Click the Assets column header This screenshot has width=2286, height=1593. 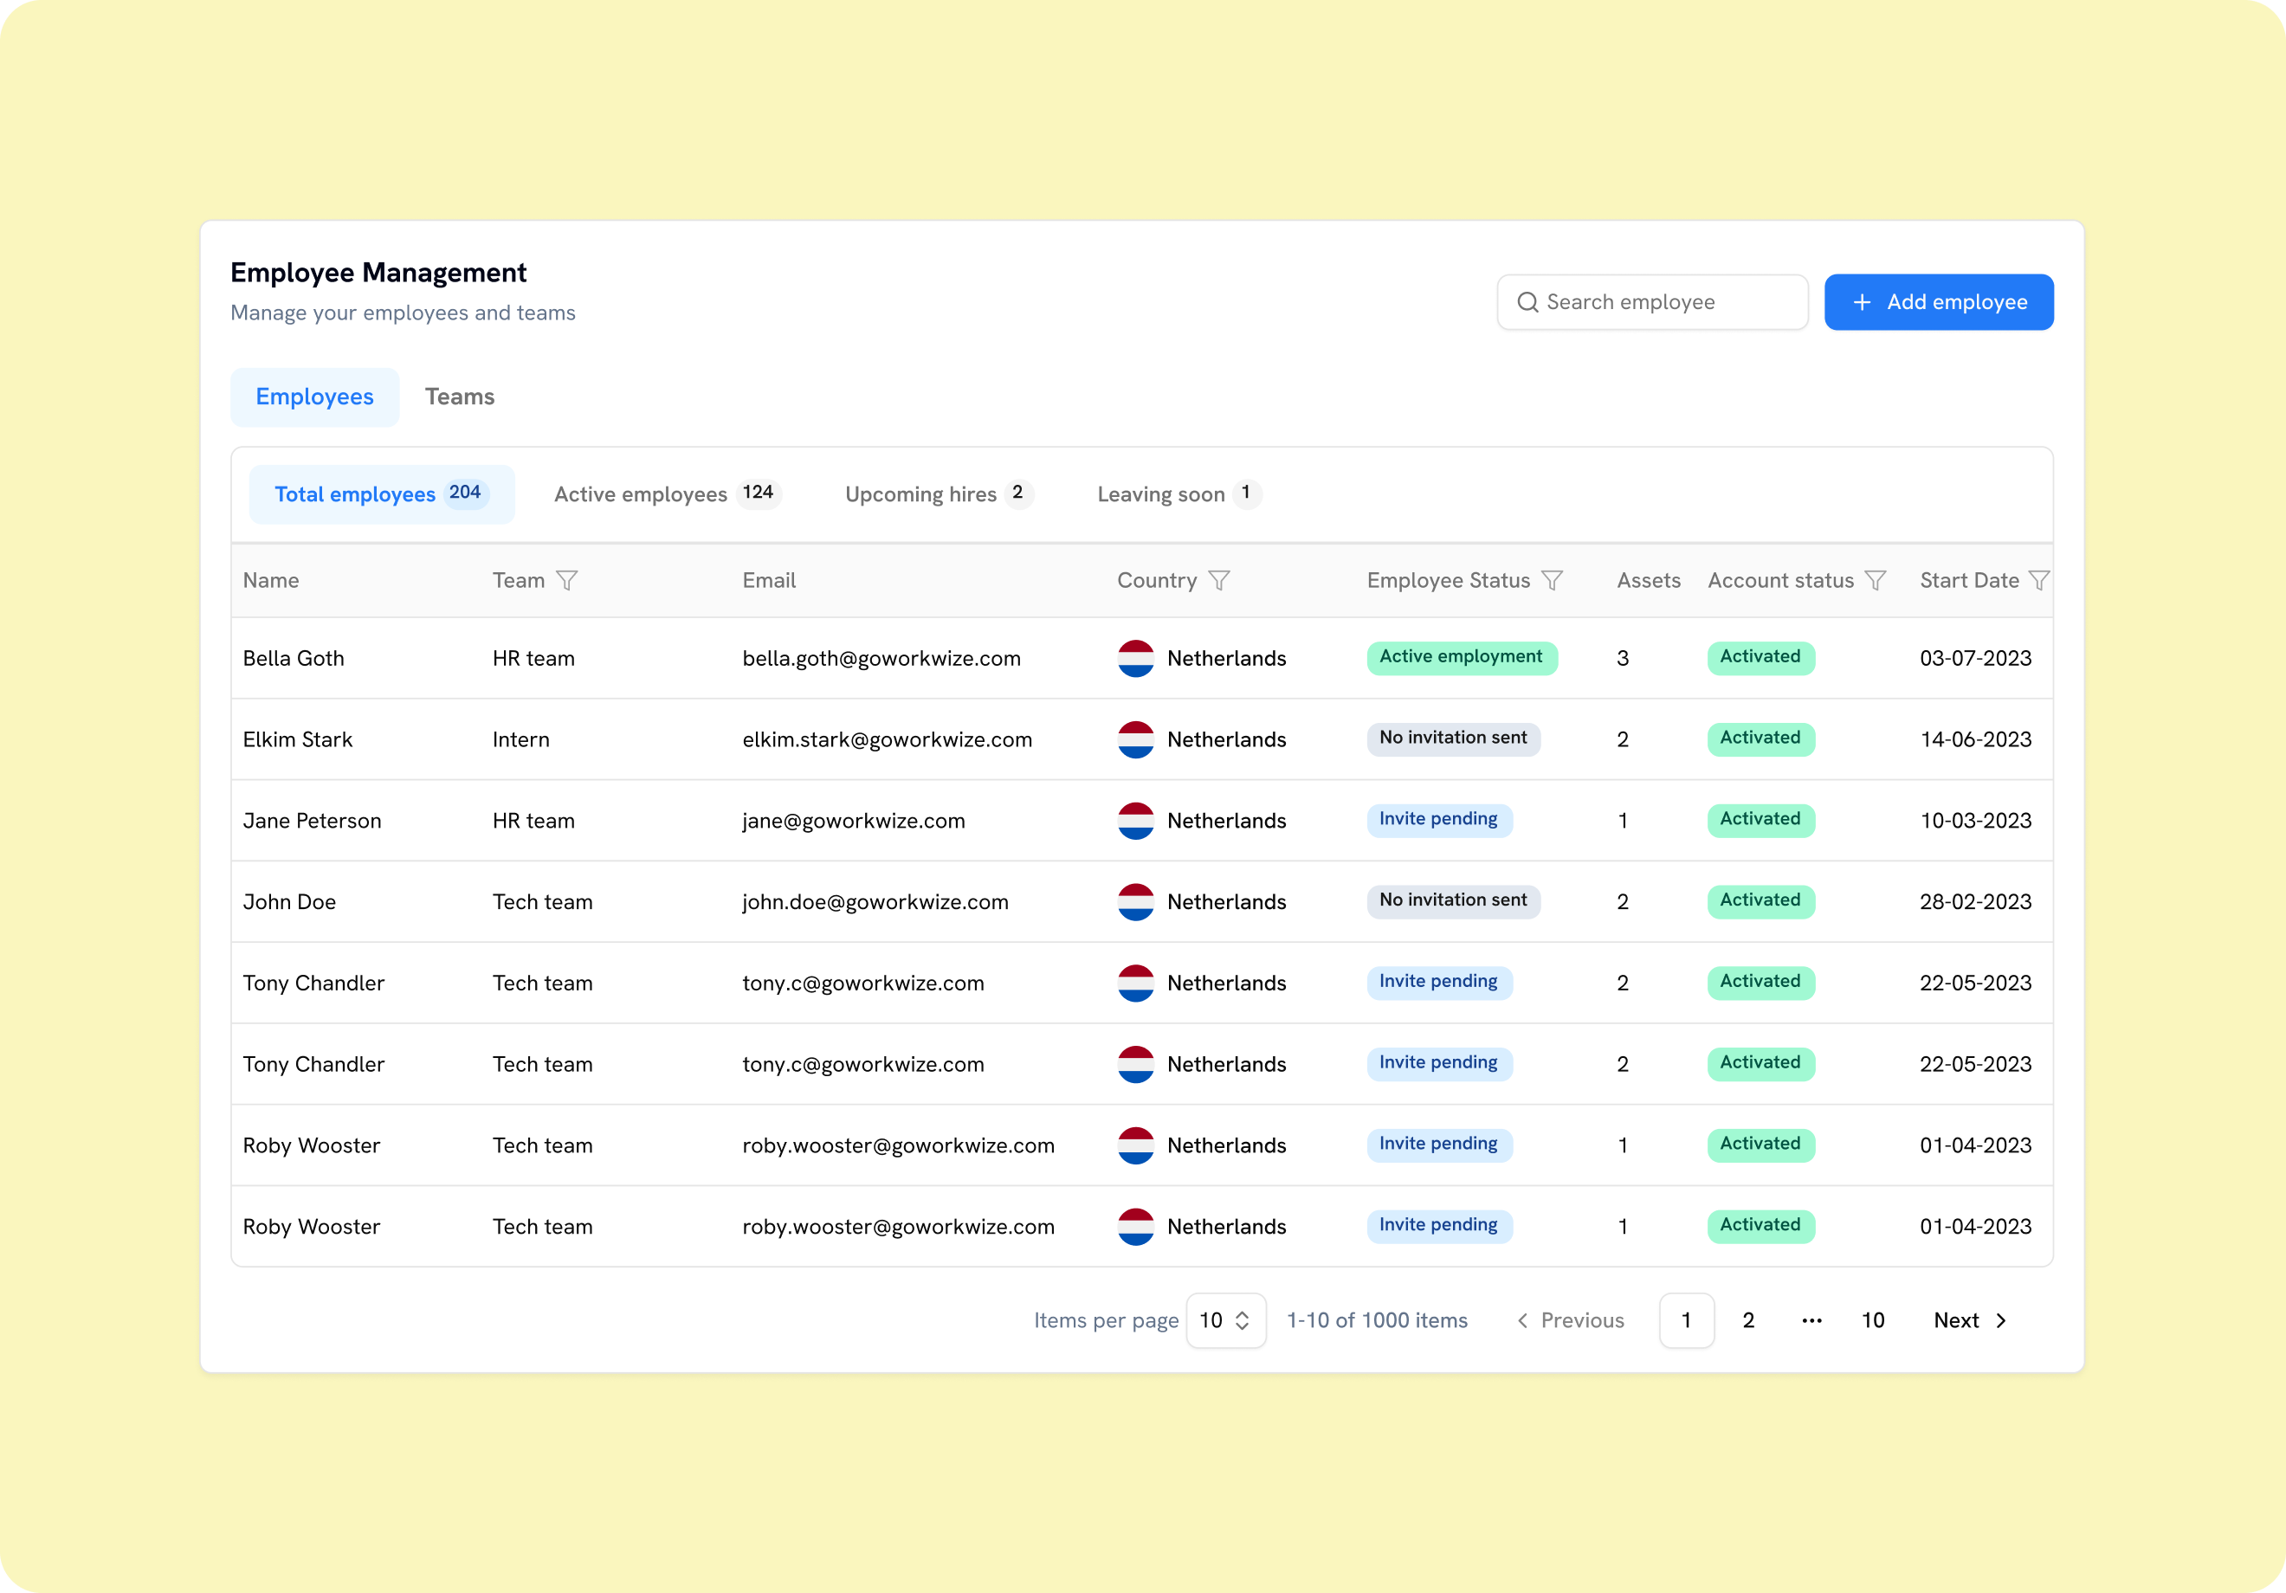1649,580
